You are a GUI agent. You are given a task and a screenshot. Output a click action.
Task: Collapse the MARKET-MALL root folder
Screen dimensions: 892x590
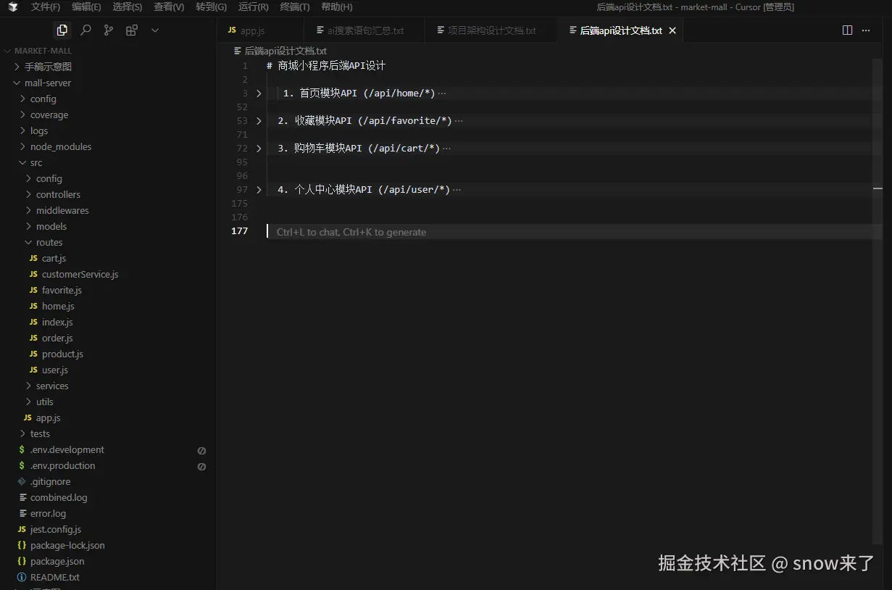coord(9,51)
